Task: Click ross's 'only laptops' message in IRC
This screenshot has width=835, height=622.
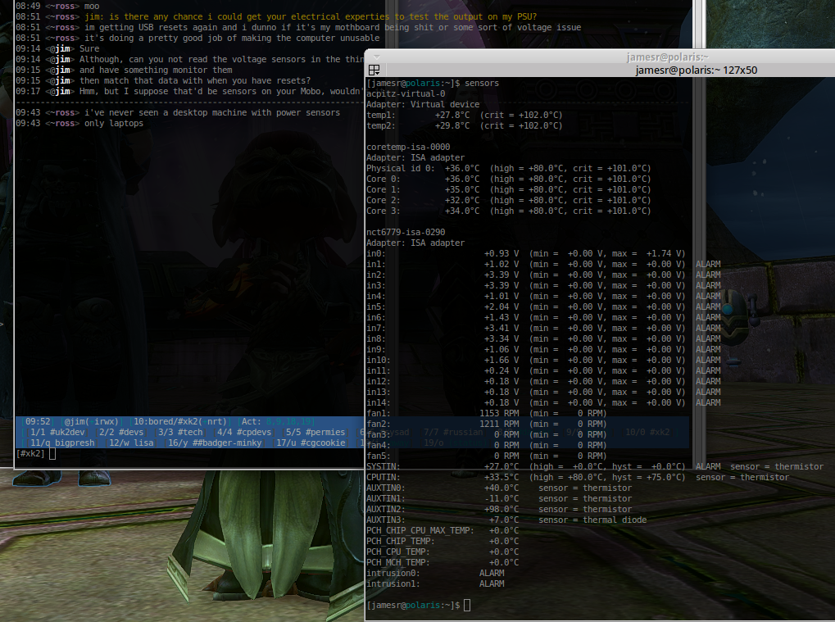Action: click(113, 123)
